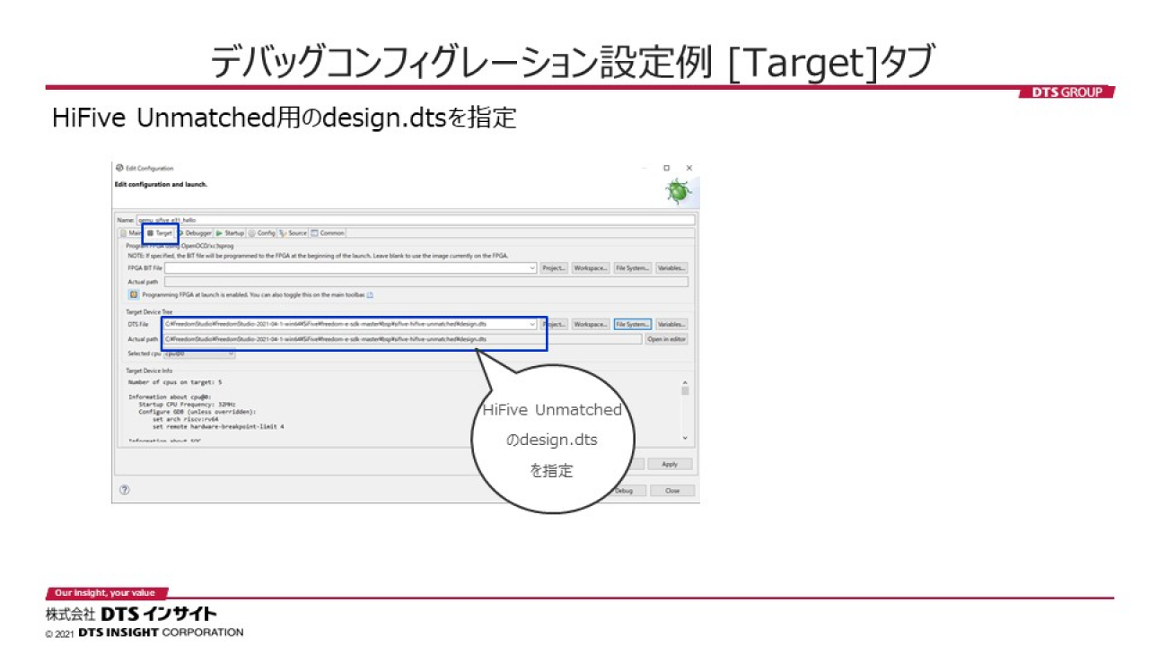Viewport: 1149px width, 646px height.
Task: Expand the DTS File dropdown arrow
Action: pyautogui.click(x=533, y=324)
